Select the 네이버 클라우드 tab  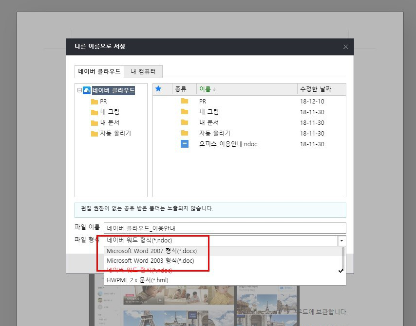tap(99, 71)
